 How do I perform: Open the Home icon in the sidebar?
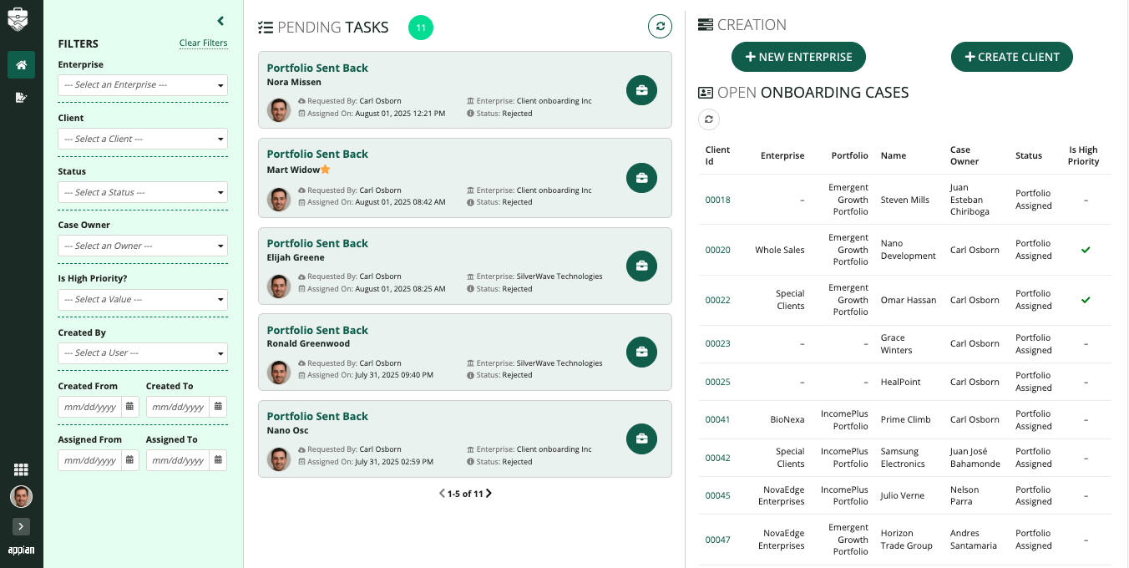tap(21, 65)
